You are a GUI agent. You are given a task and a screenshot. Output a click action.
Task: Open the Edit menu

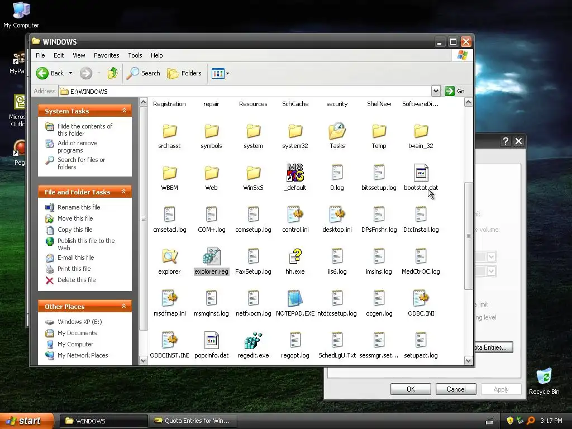click(x=58, y=55)
